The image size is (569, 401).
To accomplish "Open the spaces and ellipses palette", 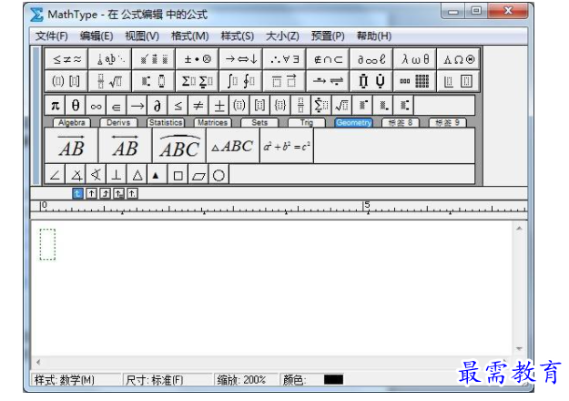I will coord(110,59).
